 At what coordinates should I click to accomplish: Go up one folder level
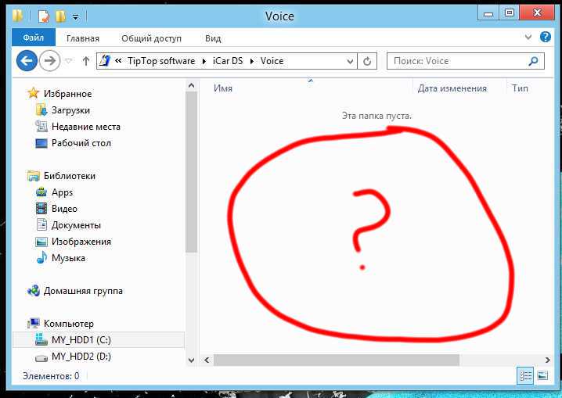[x=85, y=61]
